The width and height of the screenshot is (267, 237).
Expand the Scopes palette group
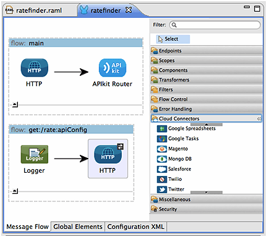point(206,60)
